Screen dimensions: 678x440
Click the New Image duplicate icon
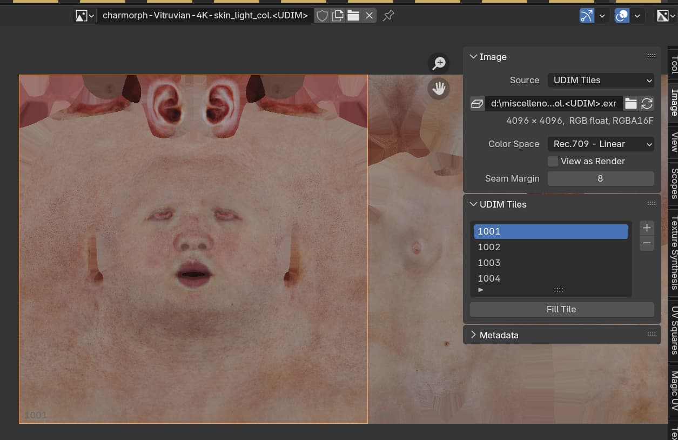pos(338,16)
